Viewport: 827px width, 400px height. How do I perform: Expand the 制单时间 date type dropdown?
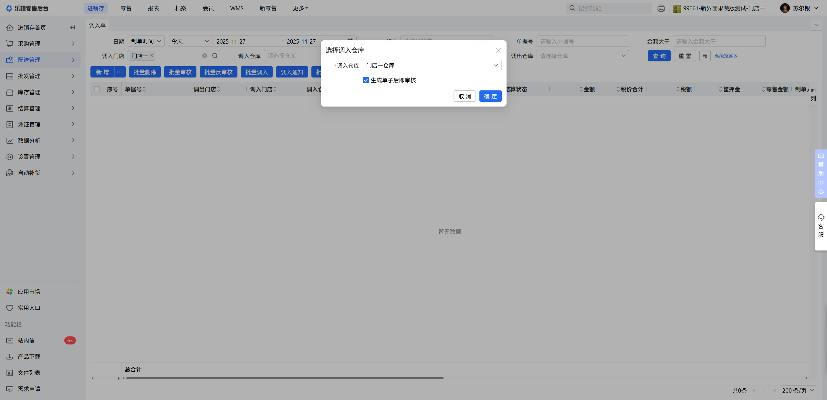point(146,41)
